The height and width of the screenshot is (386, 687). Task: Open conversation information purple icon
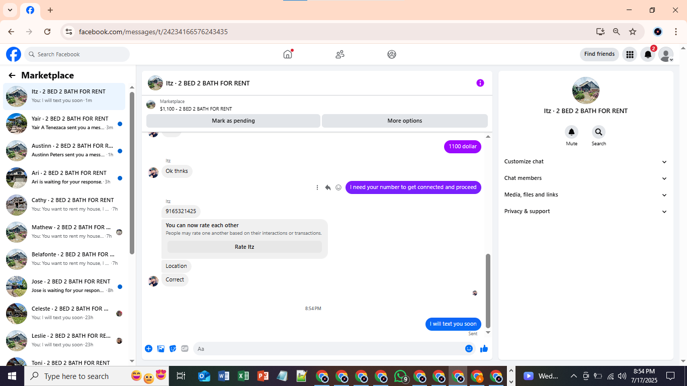480,83
